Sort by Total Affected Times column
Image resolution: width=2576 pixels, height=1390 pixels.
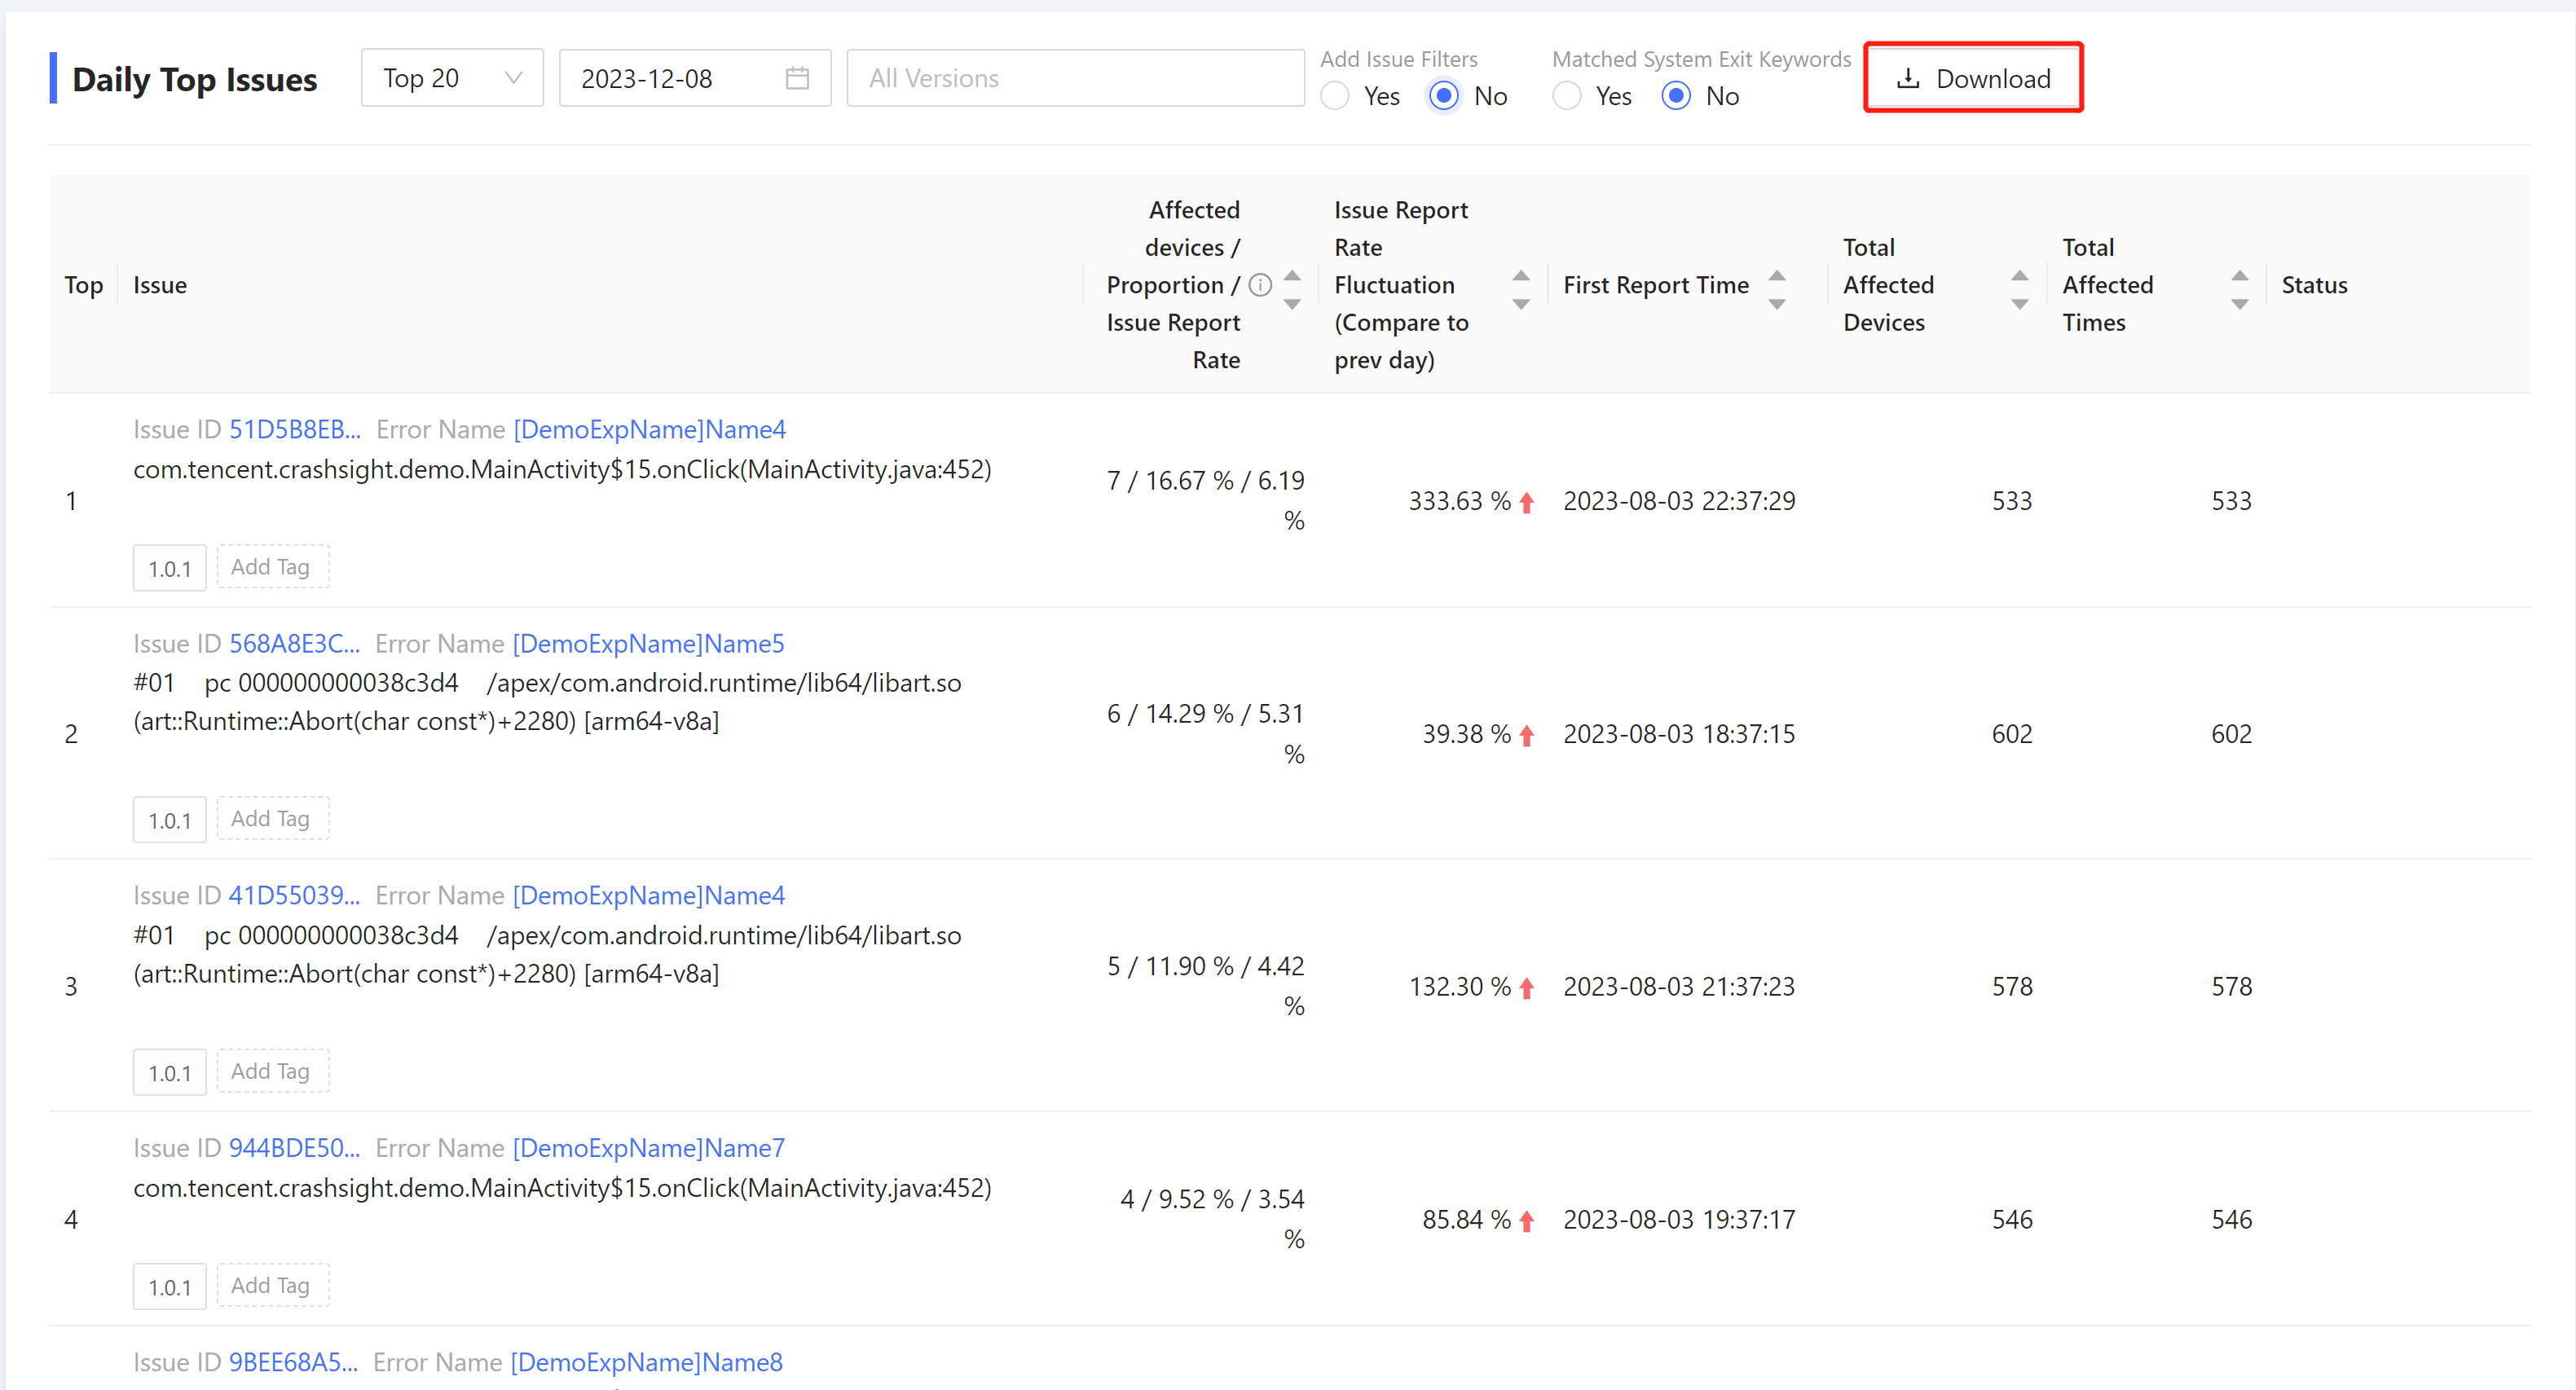(2240, 289)
